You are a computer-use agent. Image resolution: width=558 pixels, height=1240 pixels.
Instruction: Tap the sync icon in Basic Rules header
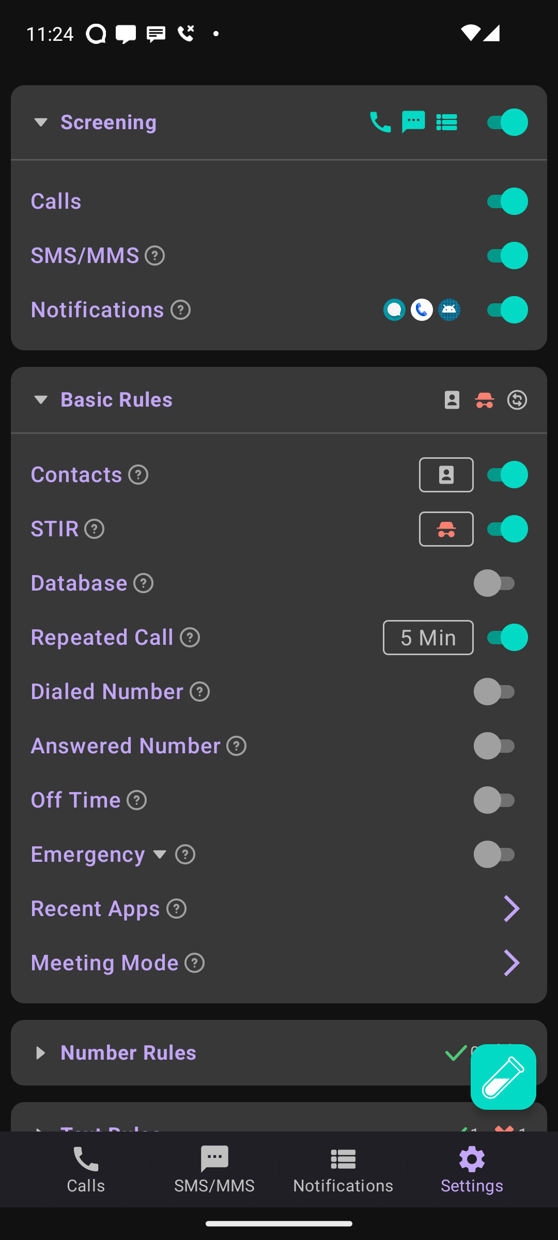pyautogui.click(x=517, y=400)
